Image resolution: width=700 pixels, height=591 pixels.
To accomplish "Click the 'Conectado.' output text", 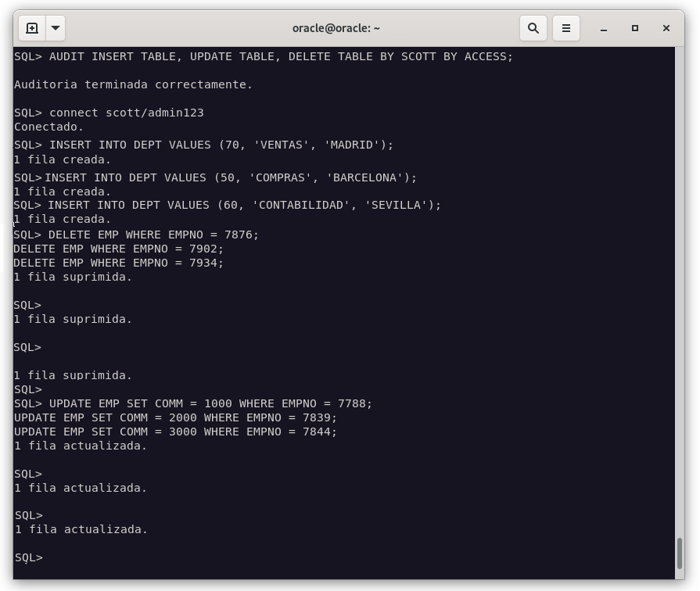I will [48, 127].
